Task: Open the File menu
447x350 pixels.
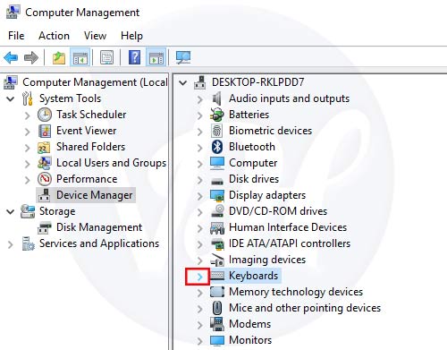Action: pyautogui.click(x=16, y=36)
